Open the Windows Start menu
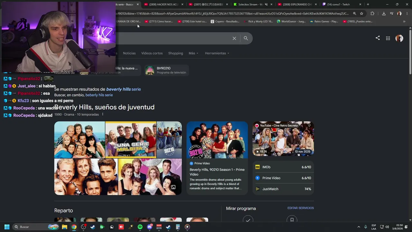The height and width of the screenshot is (232, 412). pyautogui.click(x=7, y=227)
